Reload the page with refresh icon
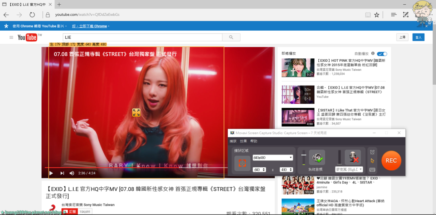Image resolution: width=436 pixels, height=215 pixels. point(32,15)
